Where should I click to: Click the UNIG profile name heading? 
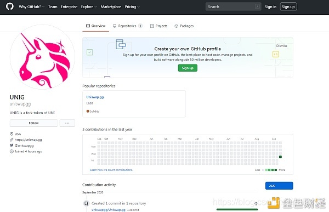(x=17, y=97)
